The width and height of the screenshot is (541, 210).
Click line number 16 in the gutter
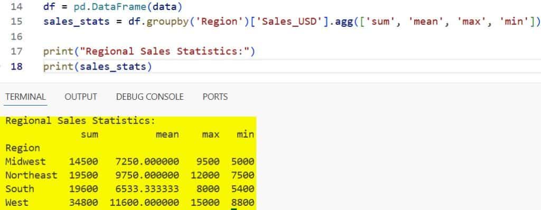point(16,36)
